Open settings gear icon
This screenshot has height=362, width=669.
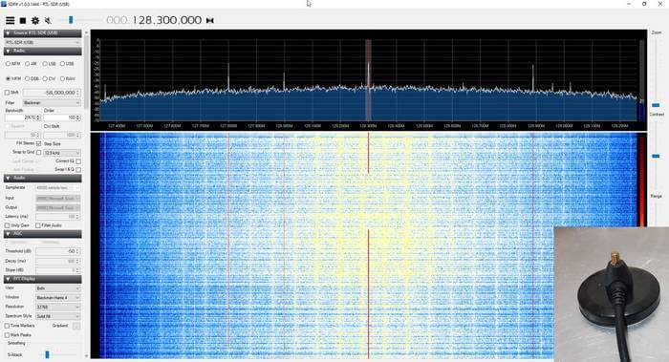(35, 20)
